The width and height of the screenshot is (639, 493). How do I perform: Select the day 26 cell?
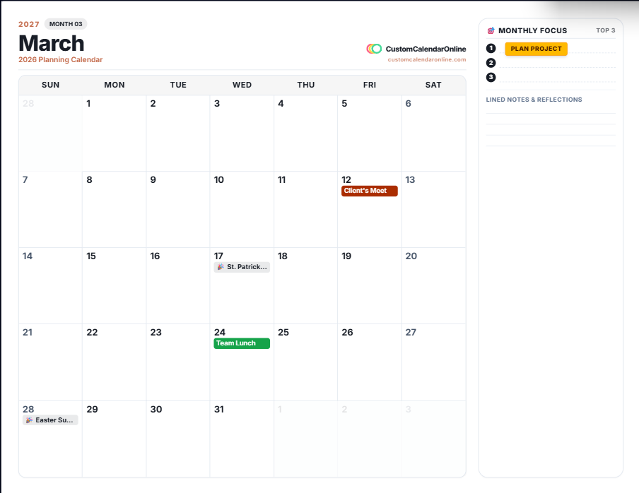point(370,362)
